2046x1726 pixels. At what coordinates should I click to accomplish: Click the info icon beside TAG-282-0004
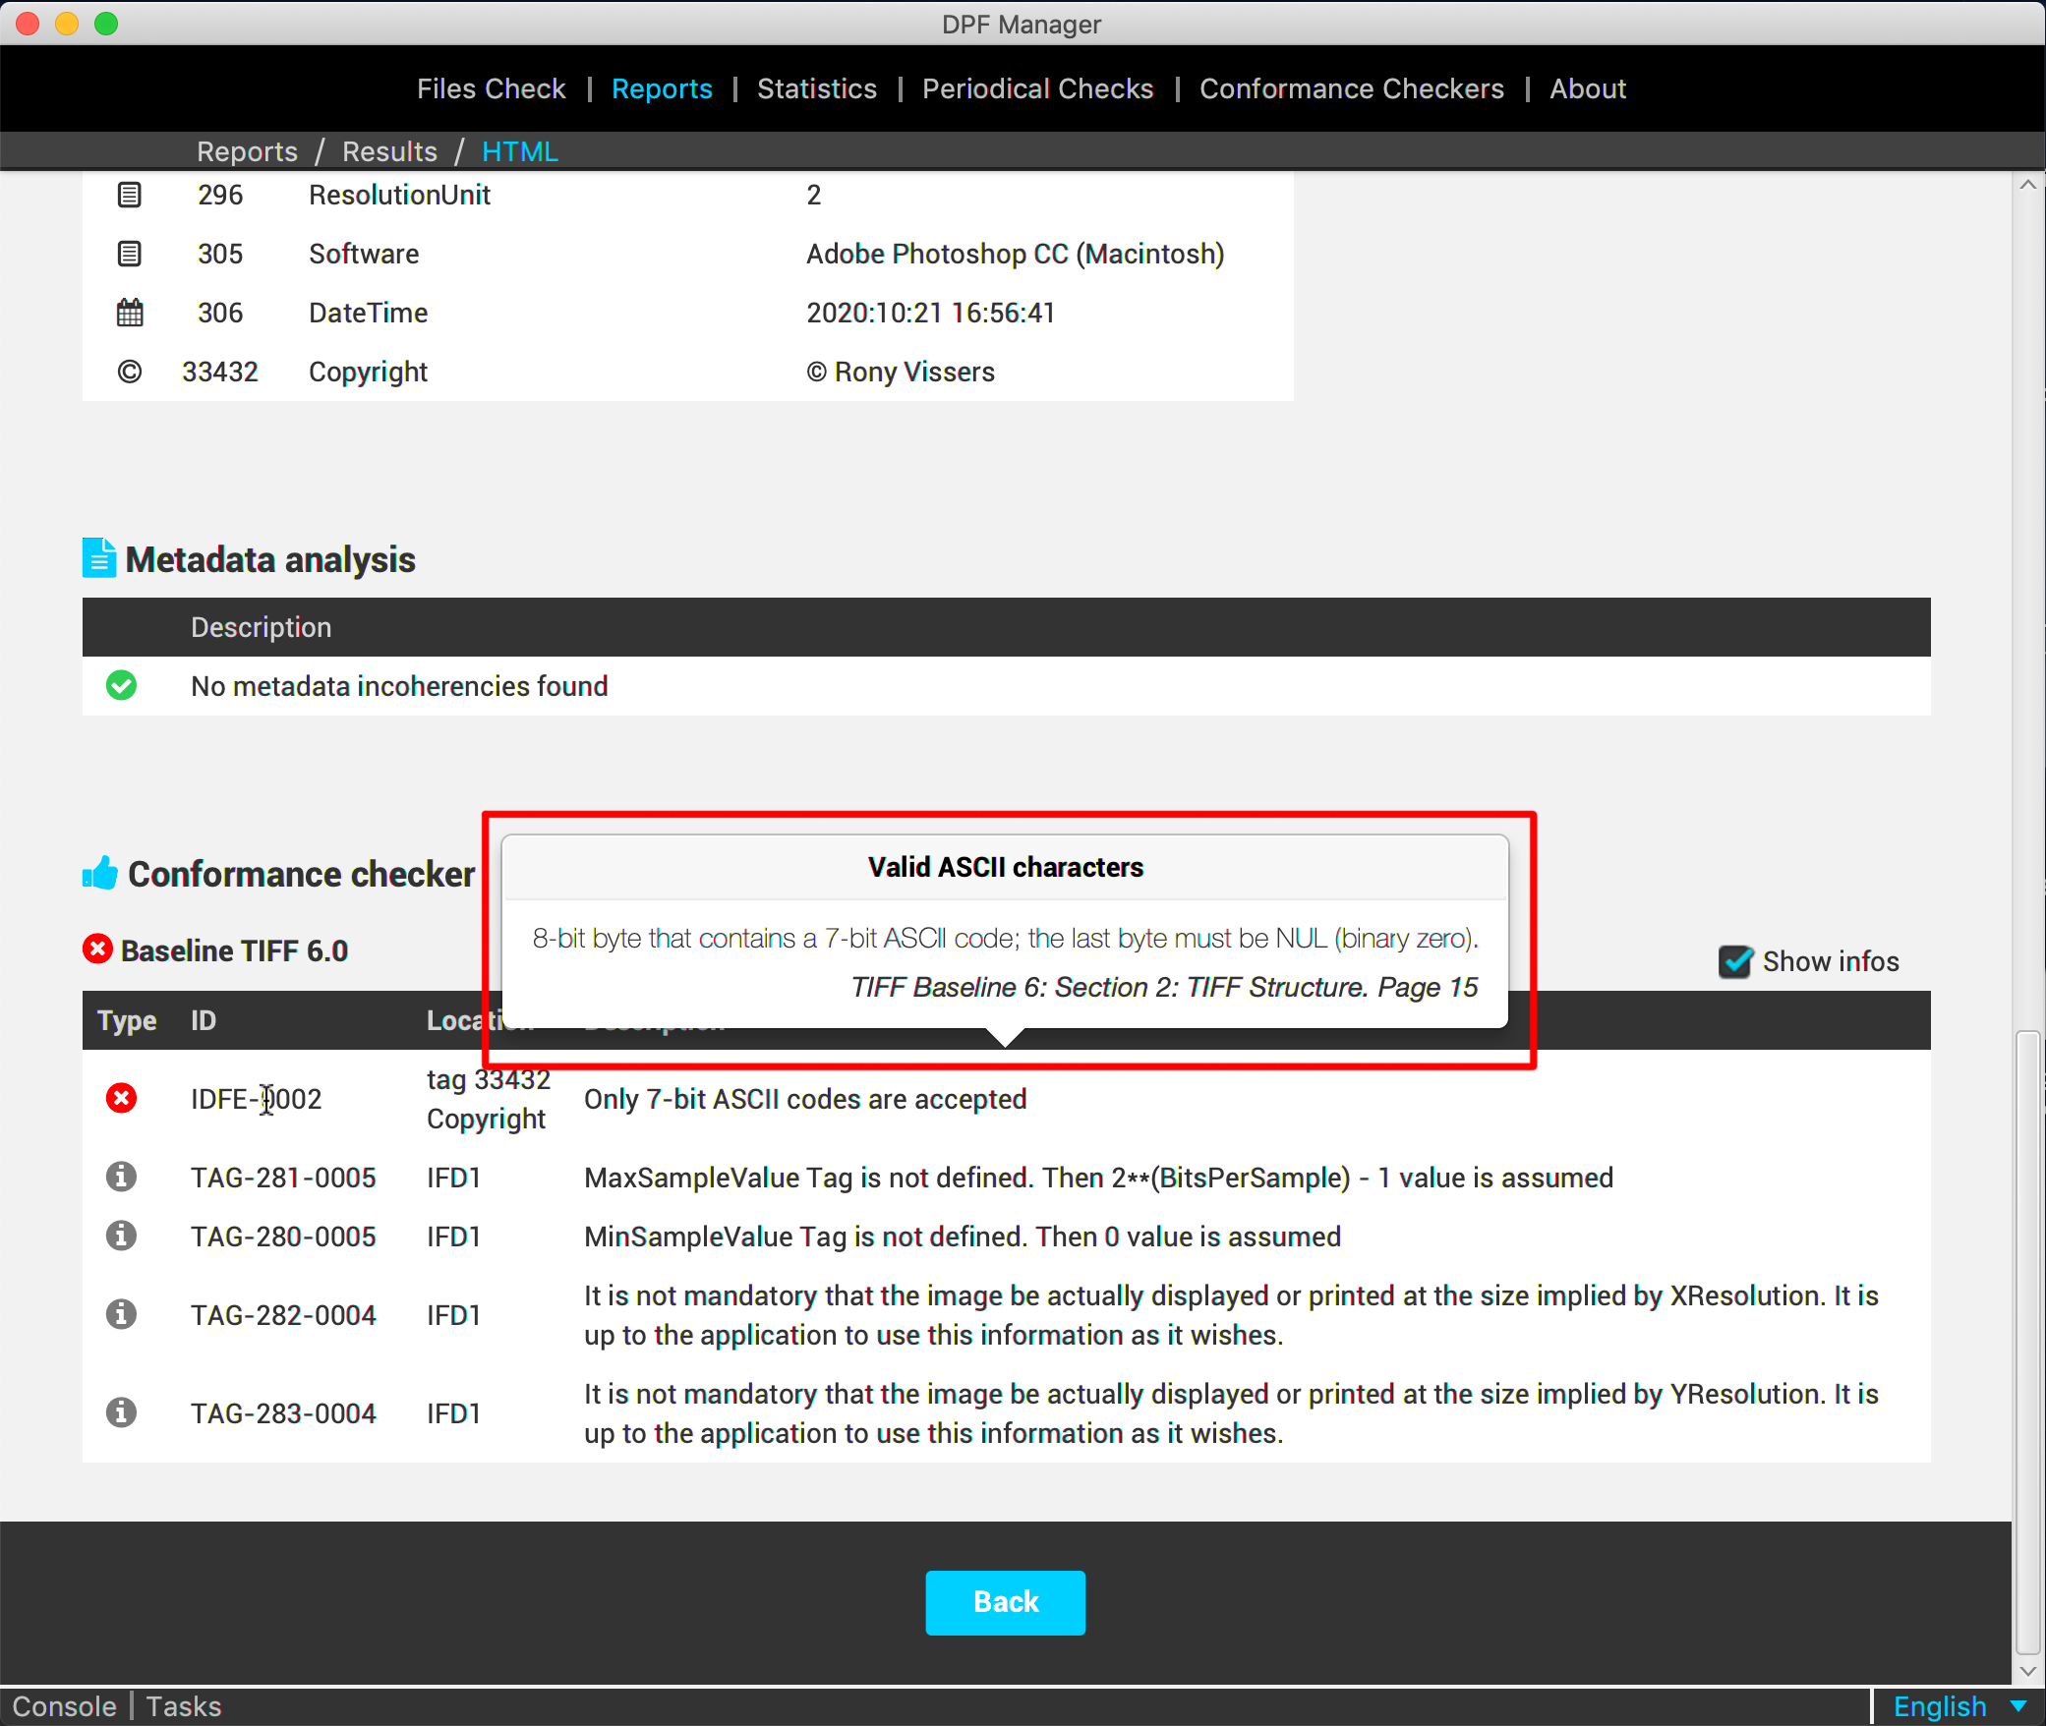121,1314
